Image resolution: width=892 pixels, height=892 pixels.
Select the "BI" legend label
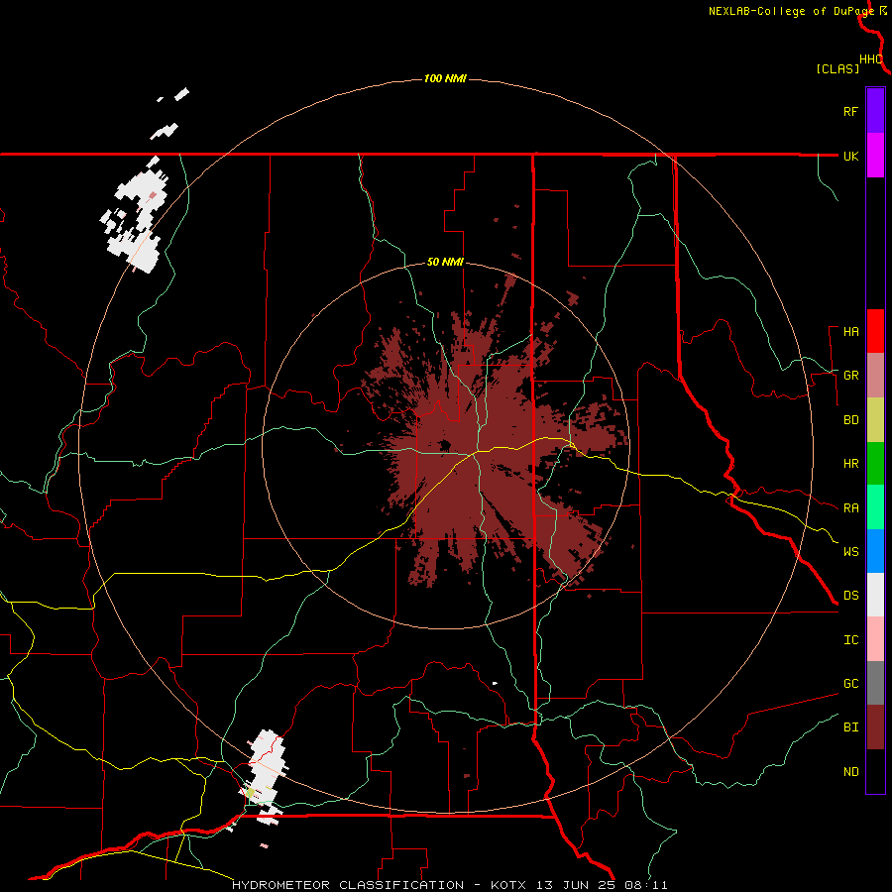tap(850, 727)
